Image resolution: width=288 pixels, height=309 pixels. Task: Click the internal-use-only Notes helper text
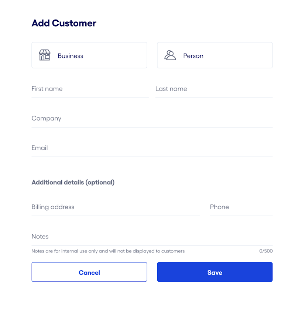(x=108, y=251)
